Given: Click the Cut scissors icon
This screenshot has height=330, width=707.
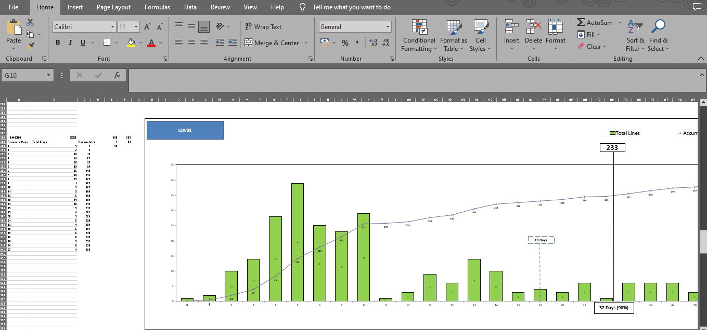Looking at the screenshot, I should (30, 22).
